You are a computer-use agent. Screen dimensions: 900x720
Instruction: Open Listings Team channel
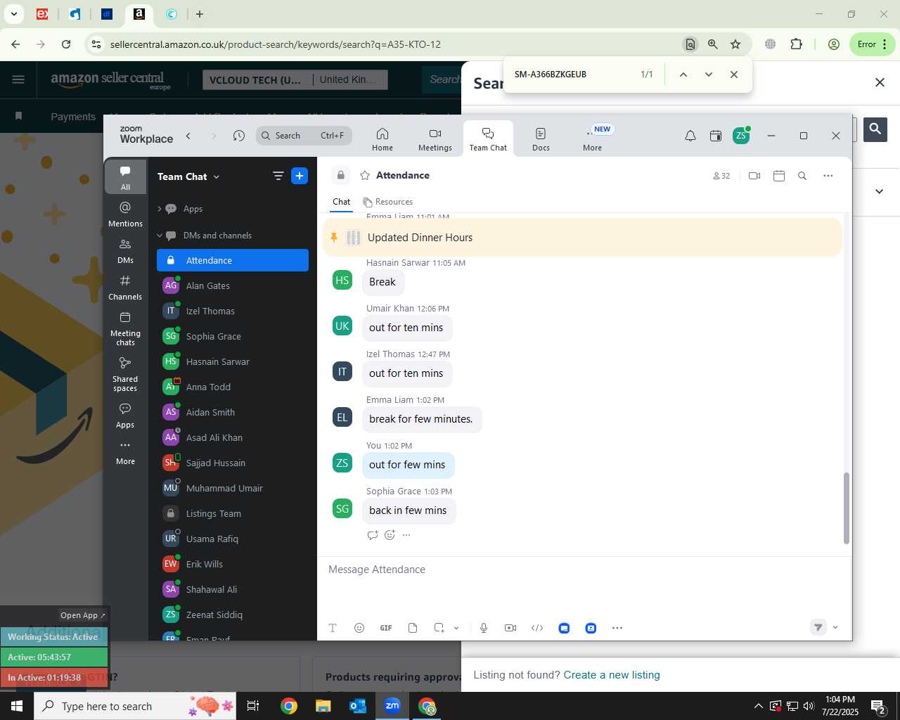[x=233, y=514]
